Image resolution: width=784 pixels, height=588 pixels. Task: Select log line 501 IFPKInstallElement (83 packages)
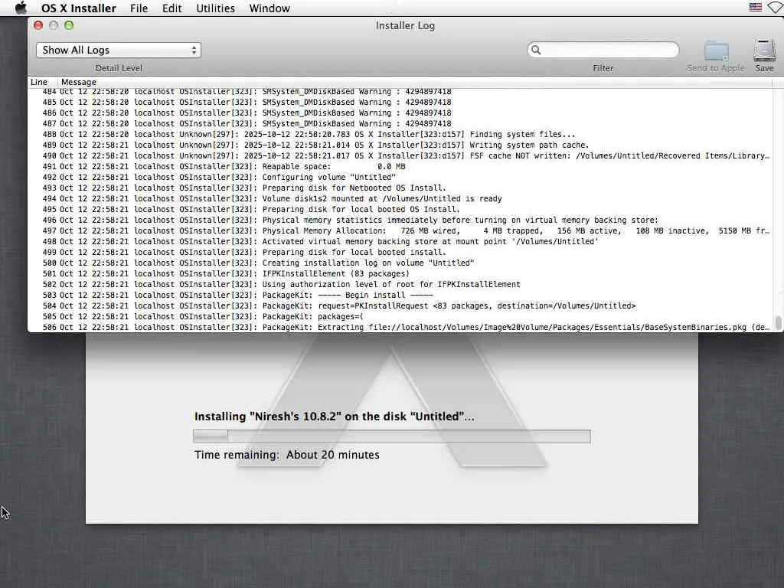[x=400, y=274]
